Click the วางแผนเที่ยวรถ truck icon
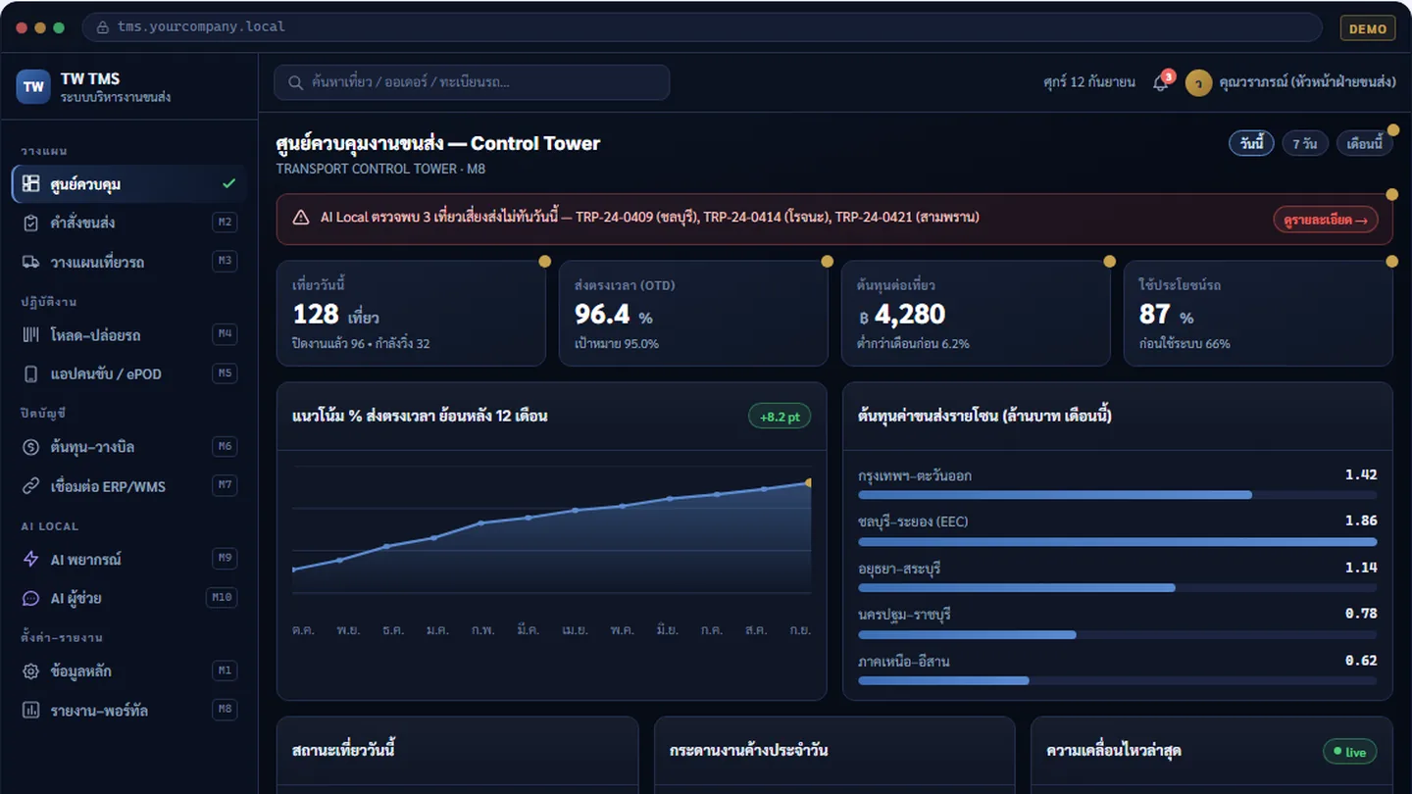The height and width of the screenshot is (794, 1412). [x=30, y=262]
